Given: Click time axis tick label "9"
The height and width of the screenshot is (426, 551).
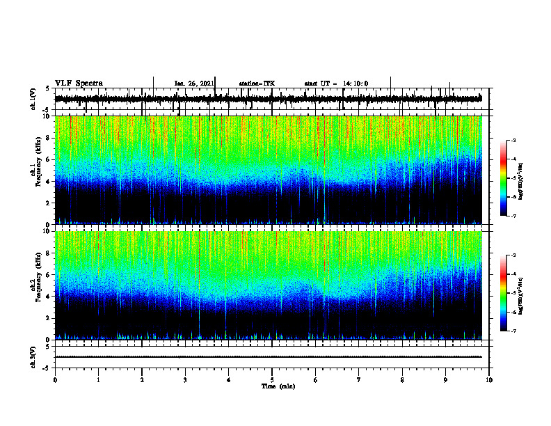Looking at the screenshot, I should click(445, 380).
